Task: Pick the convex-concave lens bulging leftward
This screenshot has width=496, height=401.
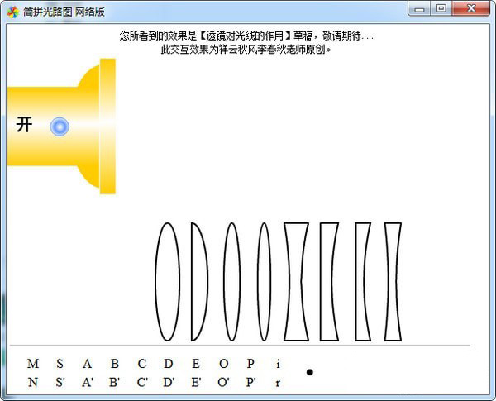Action: click(x=363, y=282)
